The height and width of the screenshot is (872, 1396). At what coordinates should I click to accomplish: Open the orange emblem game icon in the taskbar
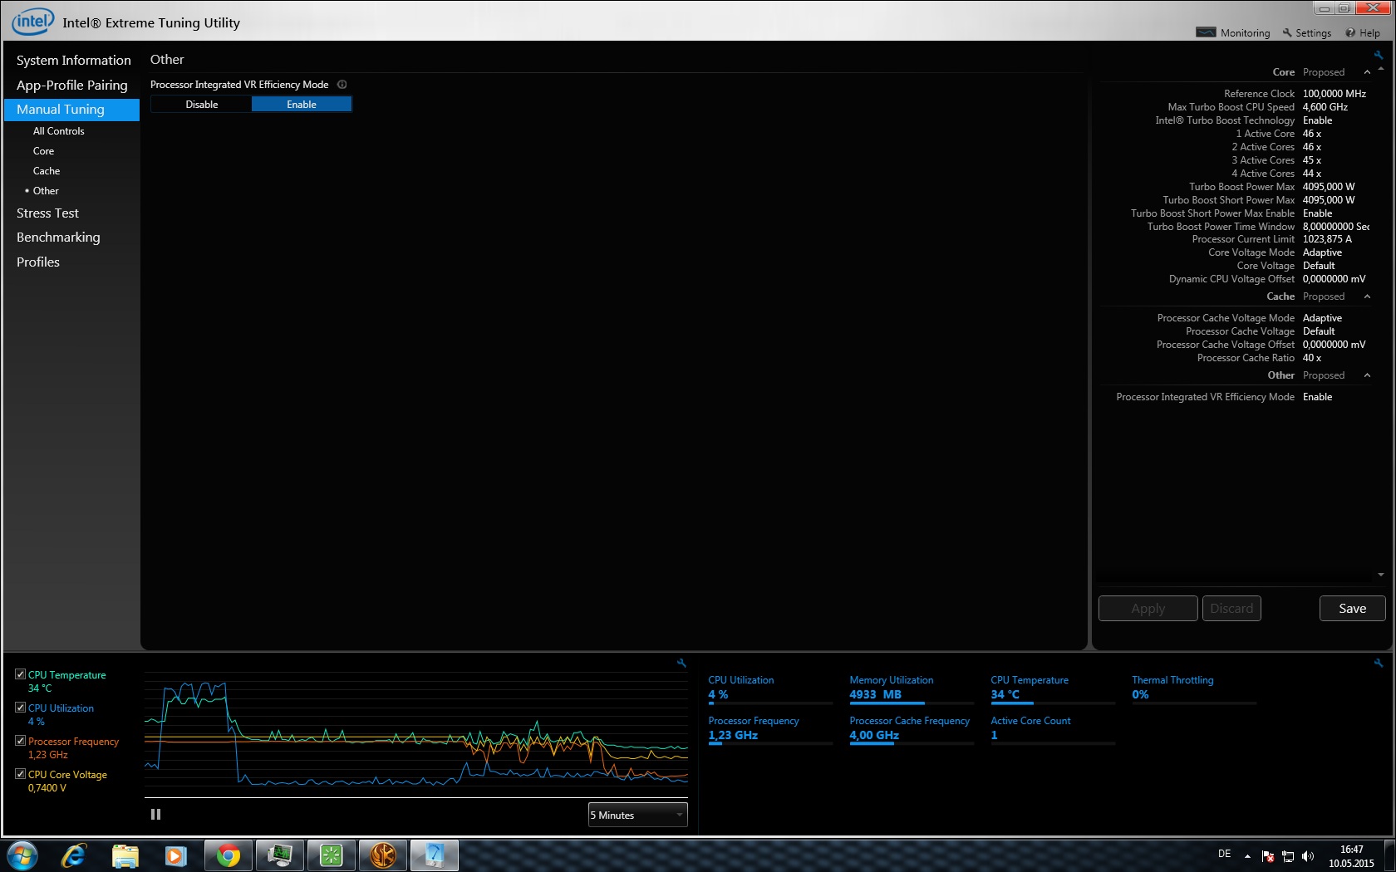pyautogui.click(x=383, y=855)
